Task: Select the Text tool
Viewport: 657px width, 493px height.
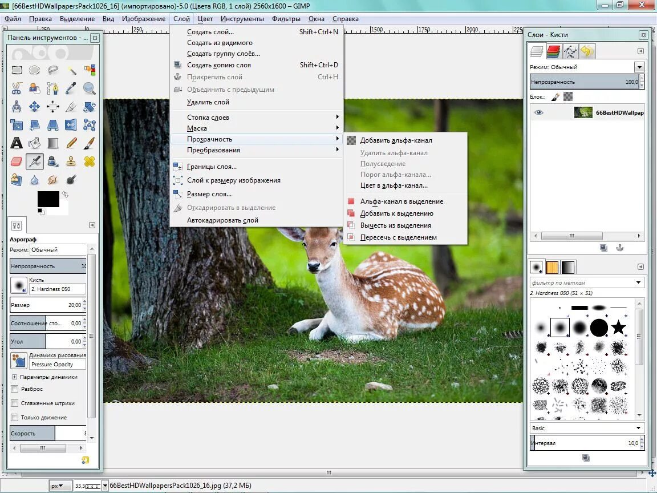Action: [17, 143]
